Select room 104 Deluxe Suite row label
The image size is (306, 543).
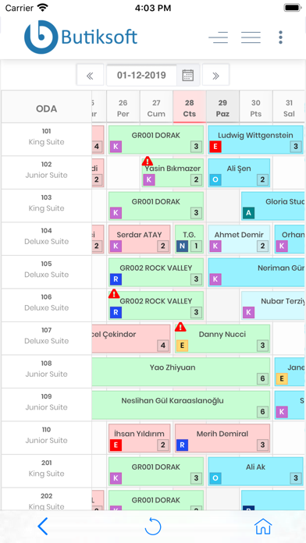[46, 239]
